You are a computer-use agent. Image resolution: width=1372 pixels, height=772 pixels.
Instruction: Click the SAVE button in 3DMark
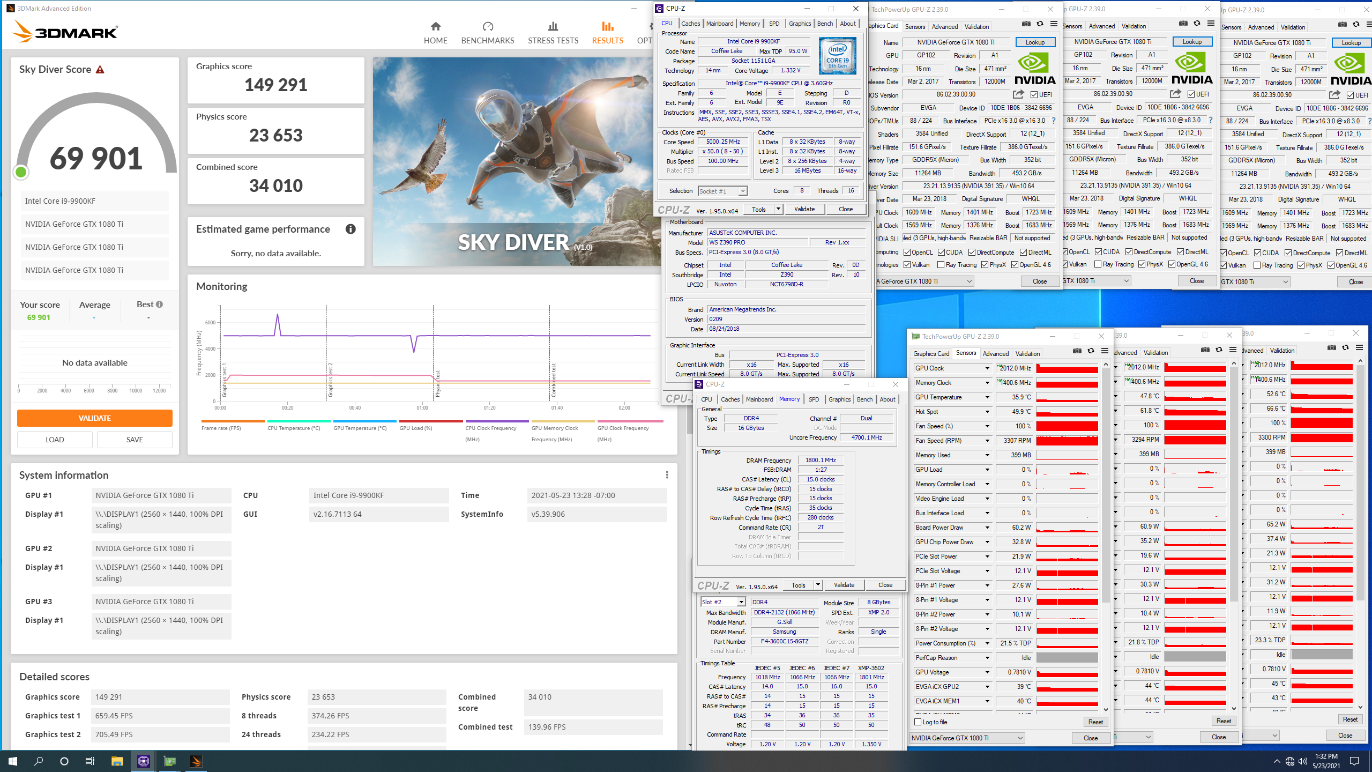click(x=135, y=440)
